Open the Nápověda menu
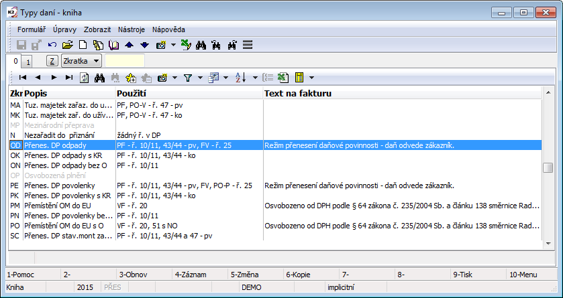The width and height of the screenshot is (563, 298). click(168, 29)
